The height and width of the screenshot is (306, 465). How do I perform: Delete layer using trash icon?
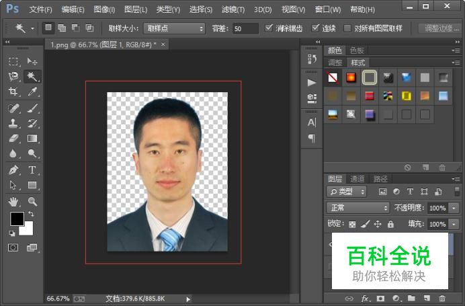coord(441,298)
